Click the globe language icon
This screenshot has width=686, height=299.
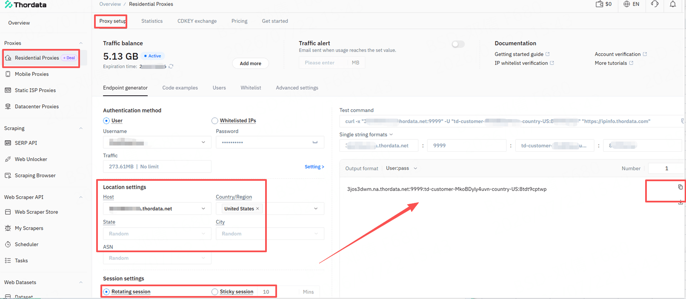click(627, 4)
